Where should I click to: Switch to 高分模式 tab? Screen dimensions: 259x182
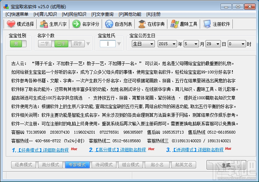click(50, 165)
